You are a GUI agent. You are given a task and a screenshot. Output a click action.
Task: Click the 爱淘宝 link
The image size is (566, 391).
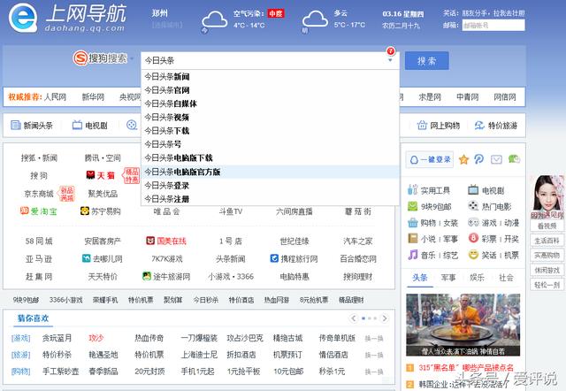point(39,211)
